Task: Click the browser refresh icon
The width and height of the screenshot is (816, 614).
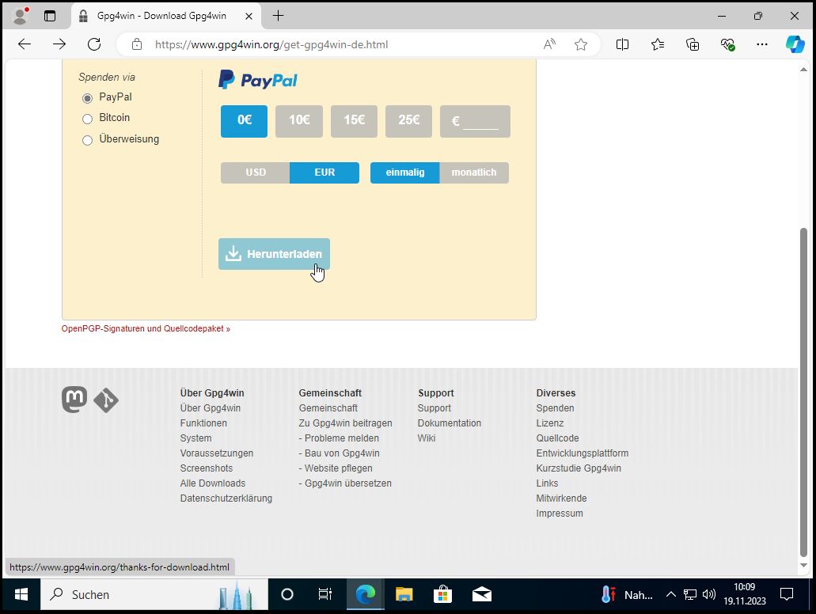Action: tap(94, 44)
